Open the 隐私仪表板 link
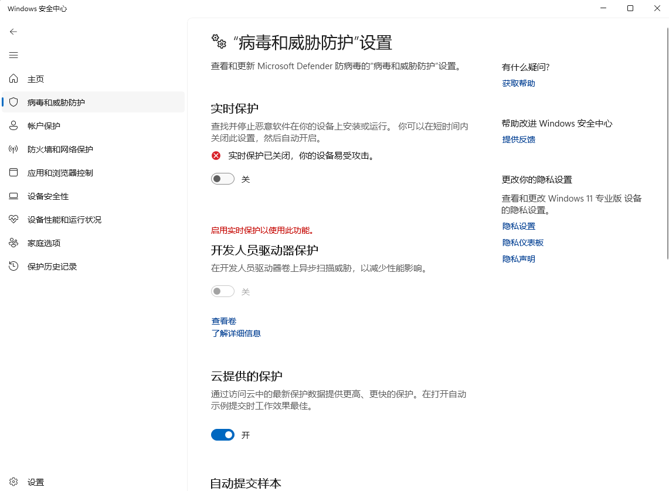Screen dimensions: 669x491 522,243
